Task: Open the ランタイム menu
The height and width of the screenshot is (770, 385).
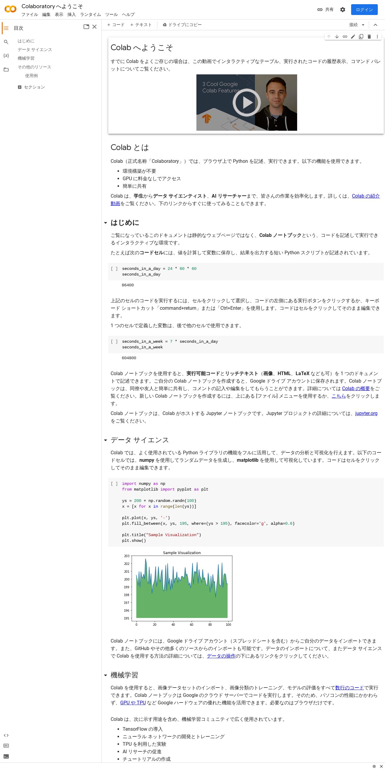Action: pos(91,14)
